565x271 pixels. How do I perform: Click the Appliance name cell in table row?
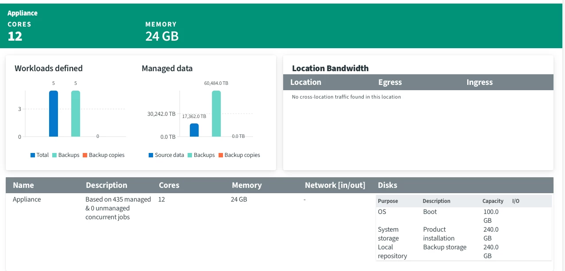click(27, 199)
